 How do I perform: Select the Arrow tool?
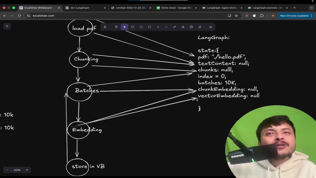(158, 27)
